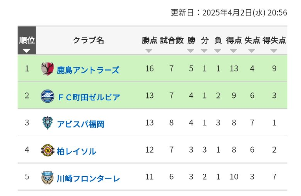Click the FC Machida Zelvia club crest
This screenshot has width=301, height=196.
(x=47, y=96)
